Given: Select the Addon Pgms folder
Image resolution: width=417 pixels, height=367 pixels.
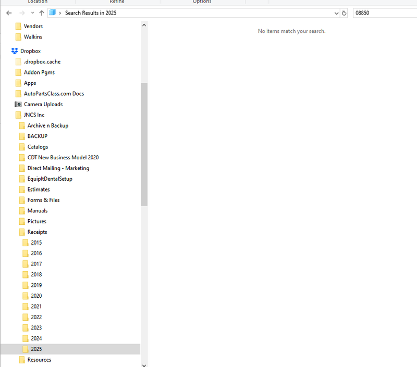Looking at the screenshot, I should [x=39, y=72].
